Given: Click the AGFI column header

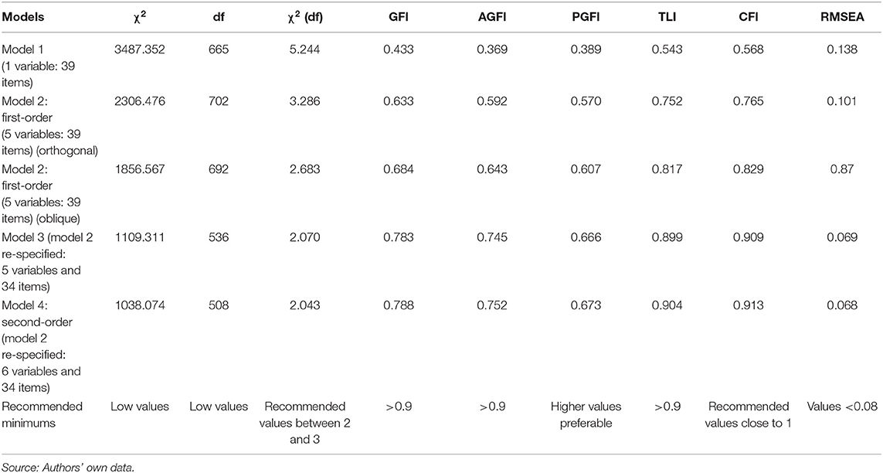Looking at the screenshot, I should tap(491, 17).
